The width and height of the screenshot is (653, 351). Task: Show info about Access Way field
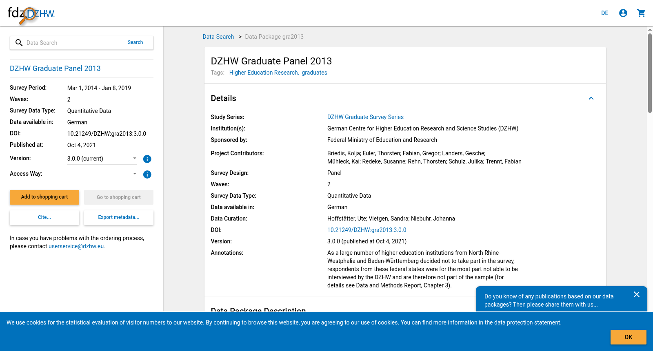tap(147, 174)
